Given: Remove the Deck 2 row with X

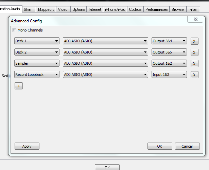Looking at the screenshot, I should (194, 52).
